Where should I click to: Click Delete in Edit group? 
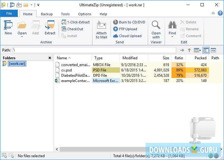(x=188, y=22)
